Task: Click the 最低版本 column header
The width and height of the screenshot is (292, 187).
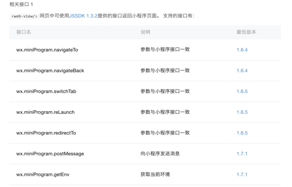Action: 246,32
